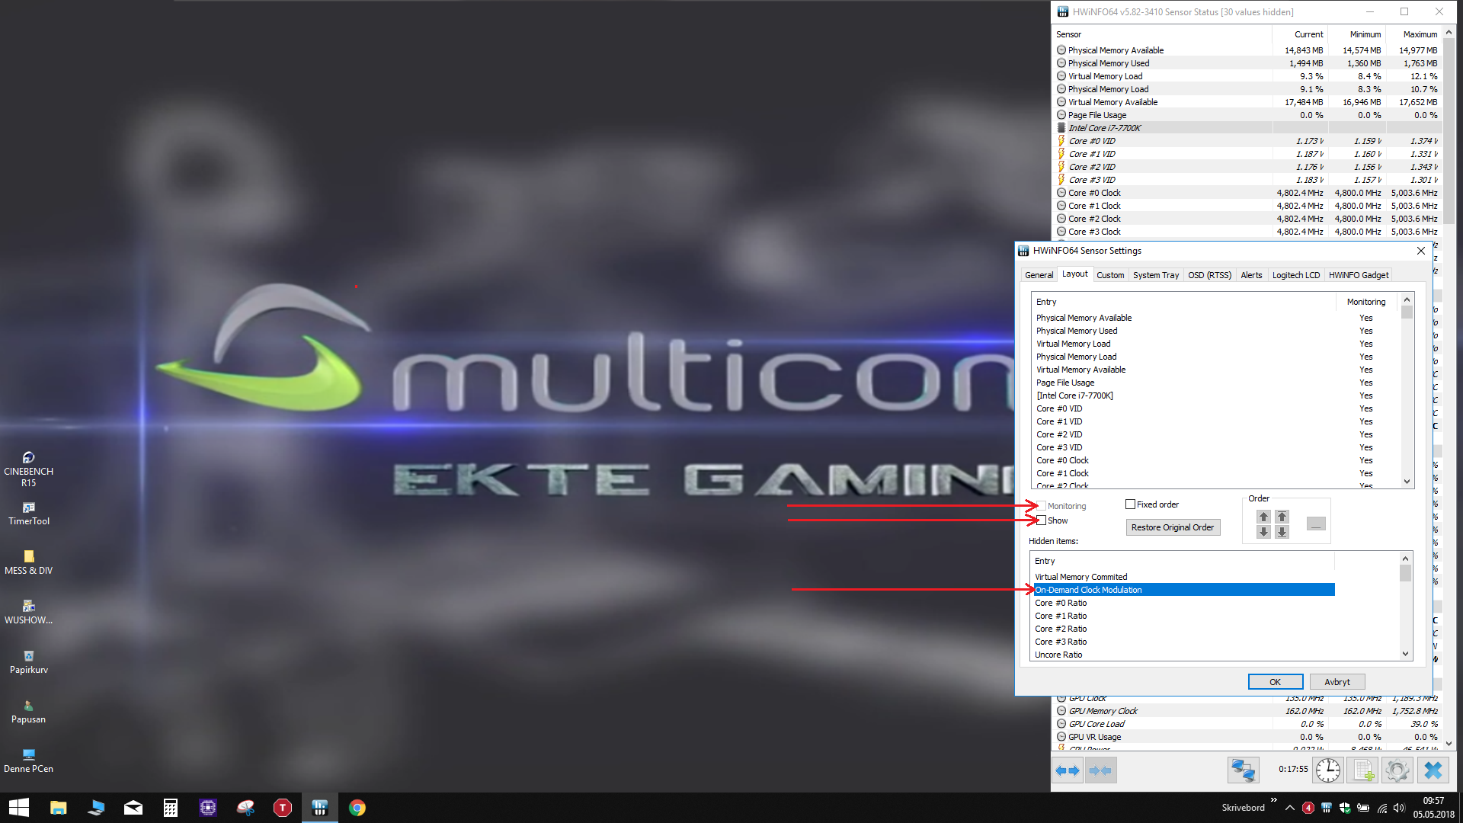Move entry to top arrow button
The height and width of the screenshot is (823, 1463).
(x=1282, y=517)
